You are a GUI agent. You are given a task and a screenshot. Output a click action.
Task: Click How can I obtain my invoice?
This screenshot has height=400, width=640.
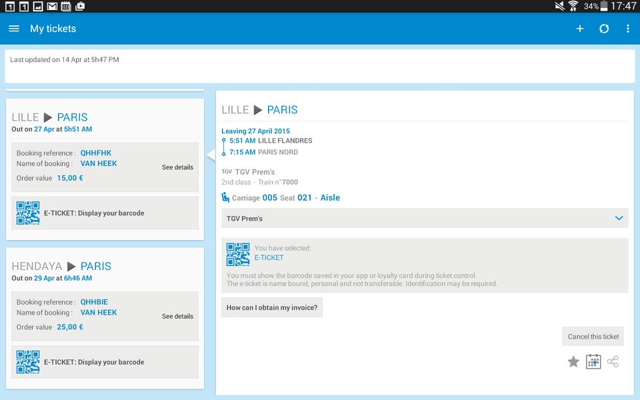[x=272, y=307]
